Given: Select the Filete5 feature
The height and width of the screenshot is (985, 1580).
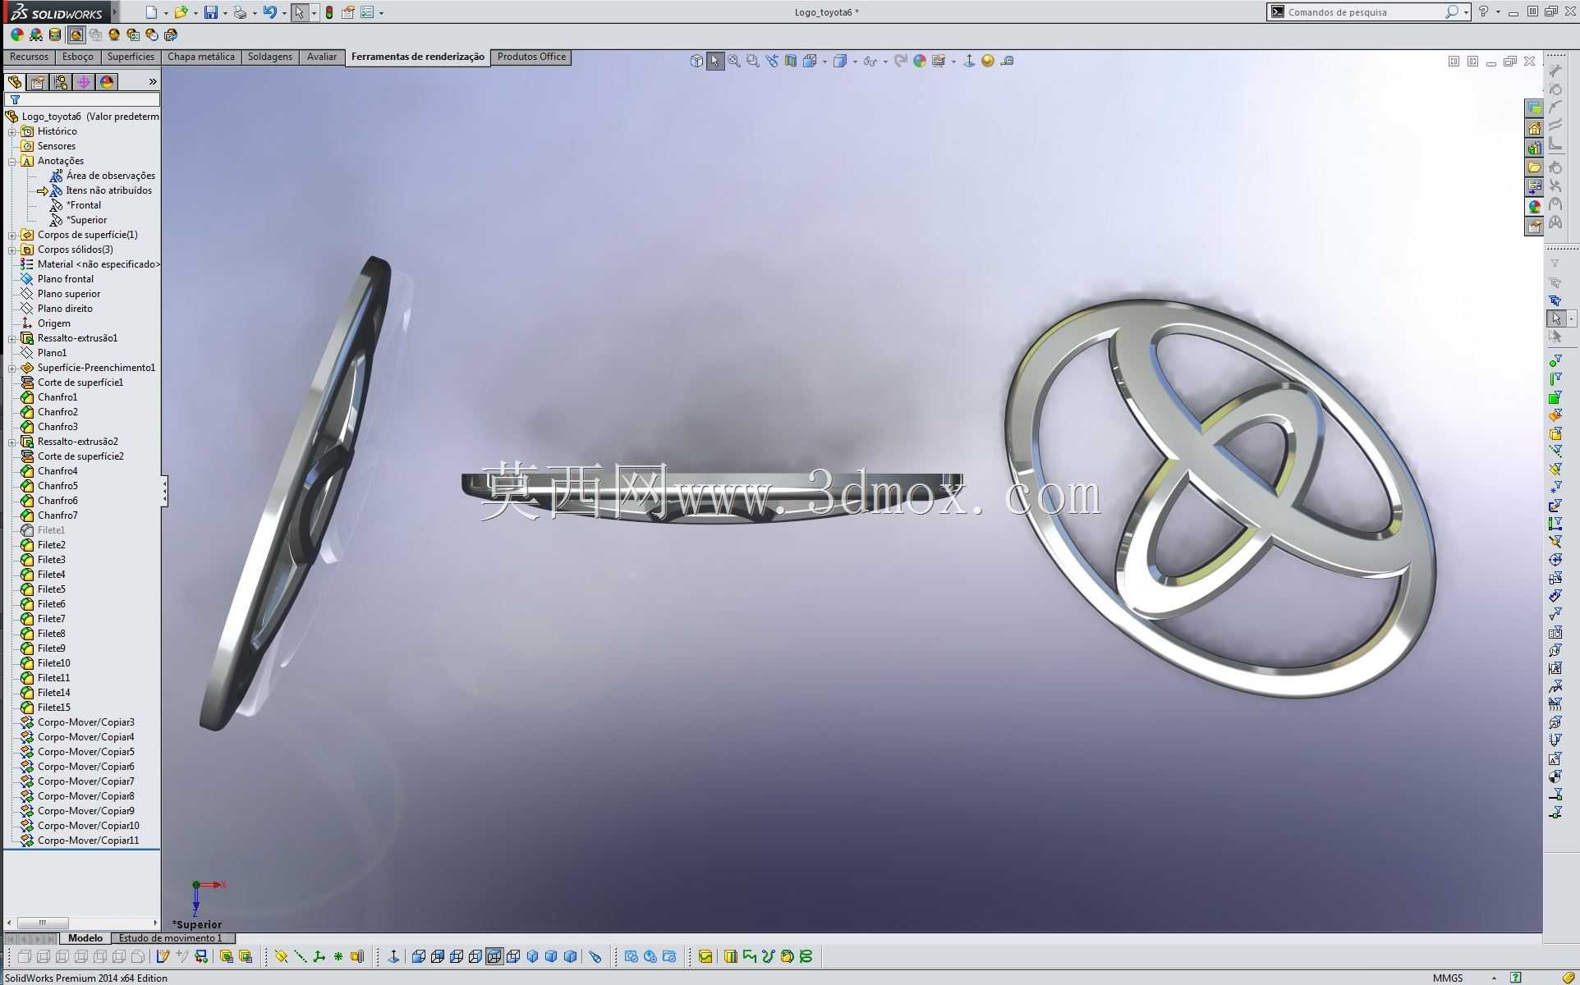Looking at the screenshot, I should tap(51, 589).
